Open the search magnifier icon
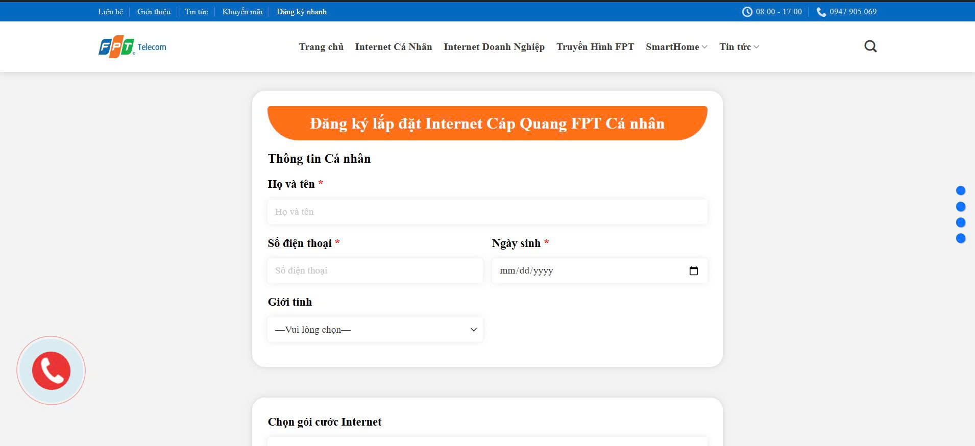Viewport: 975px width, 446px height. [870, 46]
